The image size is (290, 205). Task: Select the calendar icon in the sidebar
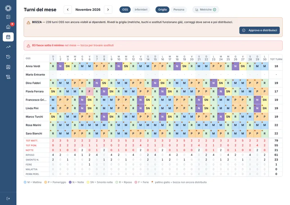click(8, 37)
